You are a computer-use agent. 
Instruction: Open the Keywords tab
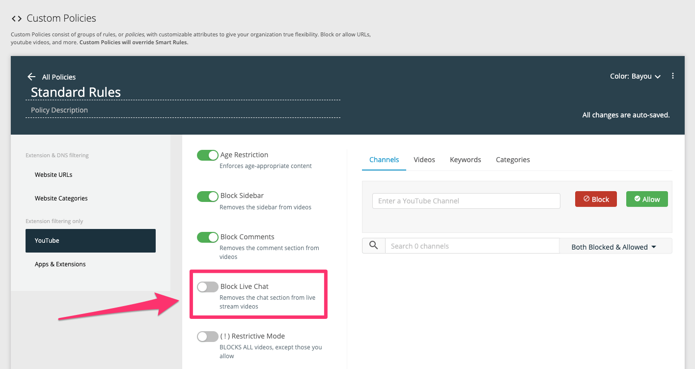click(466, 160)
